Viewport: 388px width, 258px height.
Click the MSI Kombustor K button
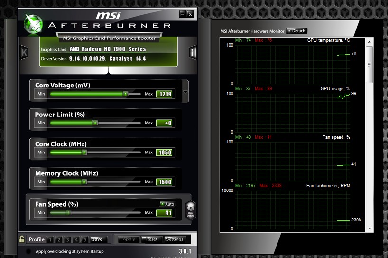pyautogui.click(x=24, y=52)
